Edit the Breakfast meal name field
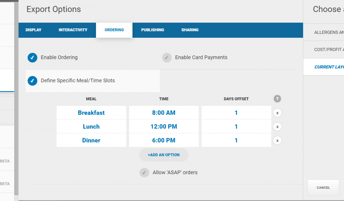 click(x=91, y=113)
